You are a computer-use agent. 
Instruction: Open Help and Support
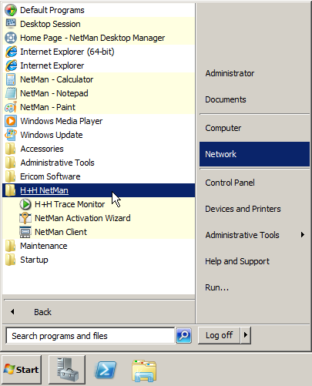[254, 261]
